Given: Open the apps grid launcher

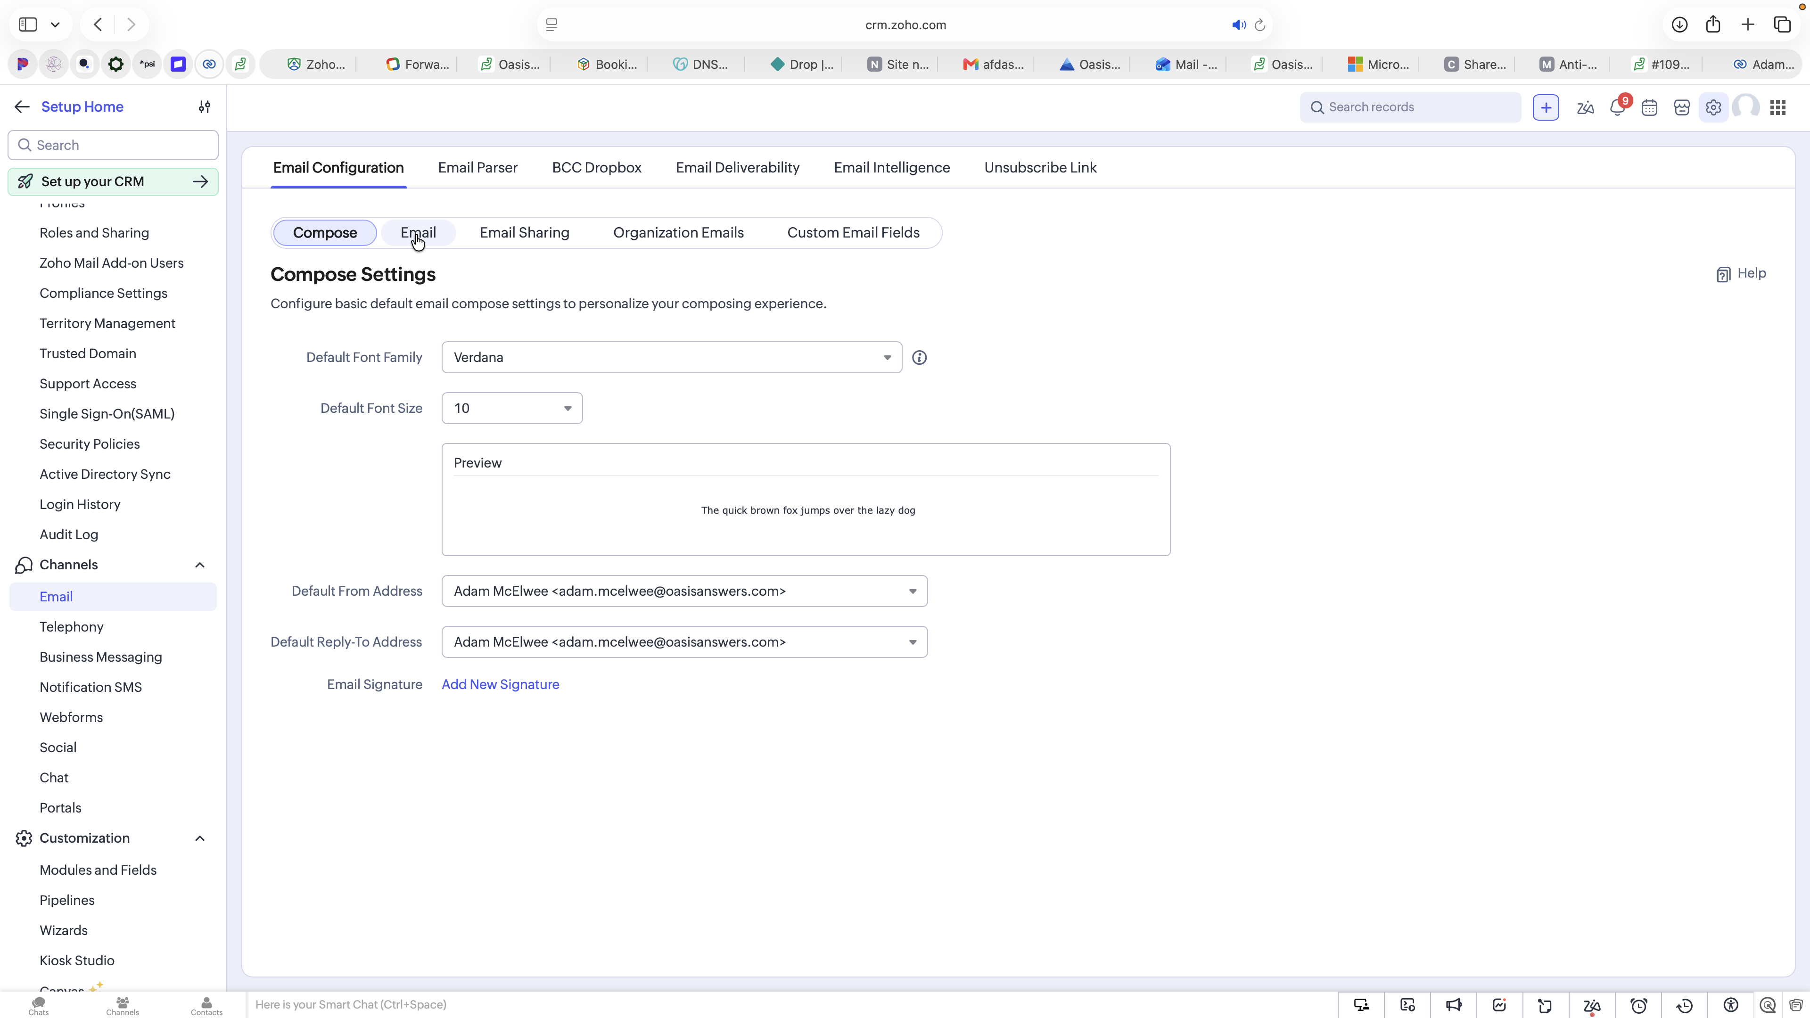Looking at the screenshot, I should [1778, 107].
